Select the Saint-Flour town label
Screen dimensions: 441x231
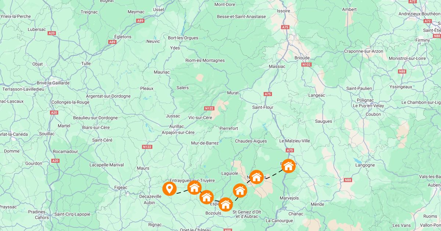(x=263, y=107)
